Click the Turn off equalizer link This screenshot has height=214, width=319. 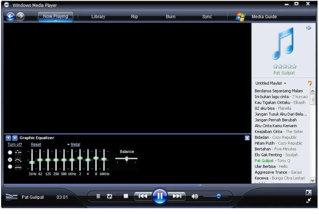pyautogui.click(x=15, y=145)
